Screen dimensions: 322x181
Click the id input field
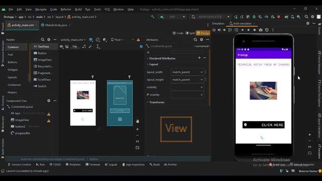[187, 52]
